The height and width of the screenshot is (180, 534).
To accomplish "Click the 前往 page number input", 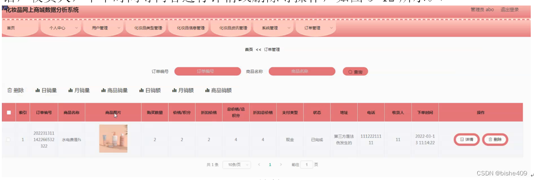I will pos(307,165).
